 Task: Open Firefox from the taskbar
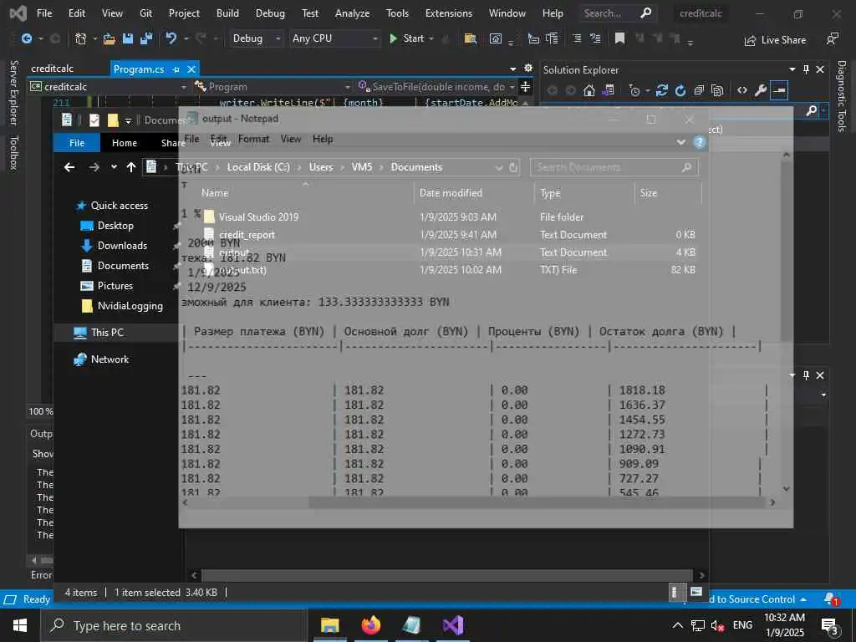coord(370,625)
